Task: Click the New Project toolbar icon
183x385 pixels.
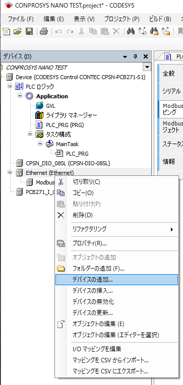Action: pyautogui.click(x=6, y=31)
